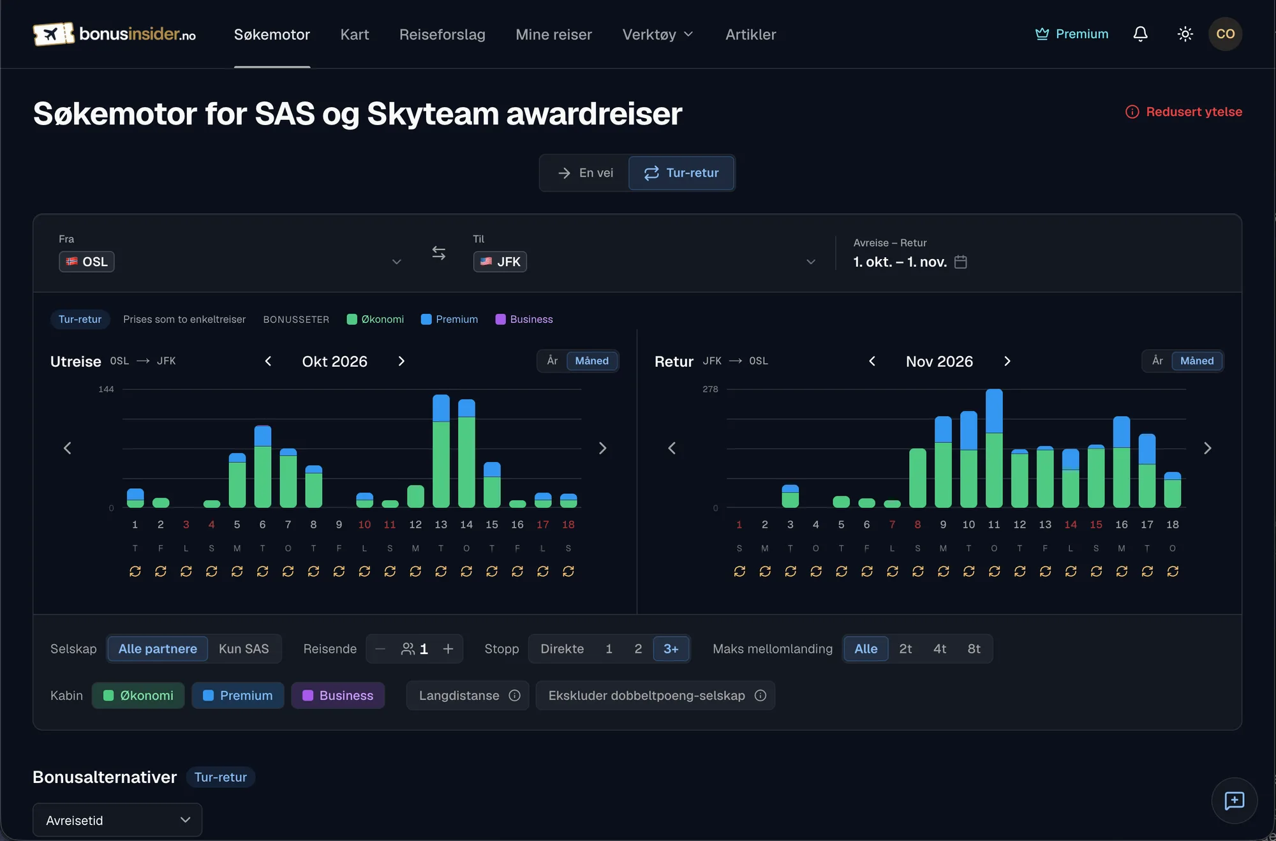
Task: Go to Artikler
Action: tap(751, 34)
